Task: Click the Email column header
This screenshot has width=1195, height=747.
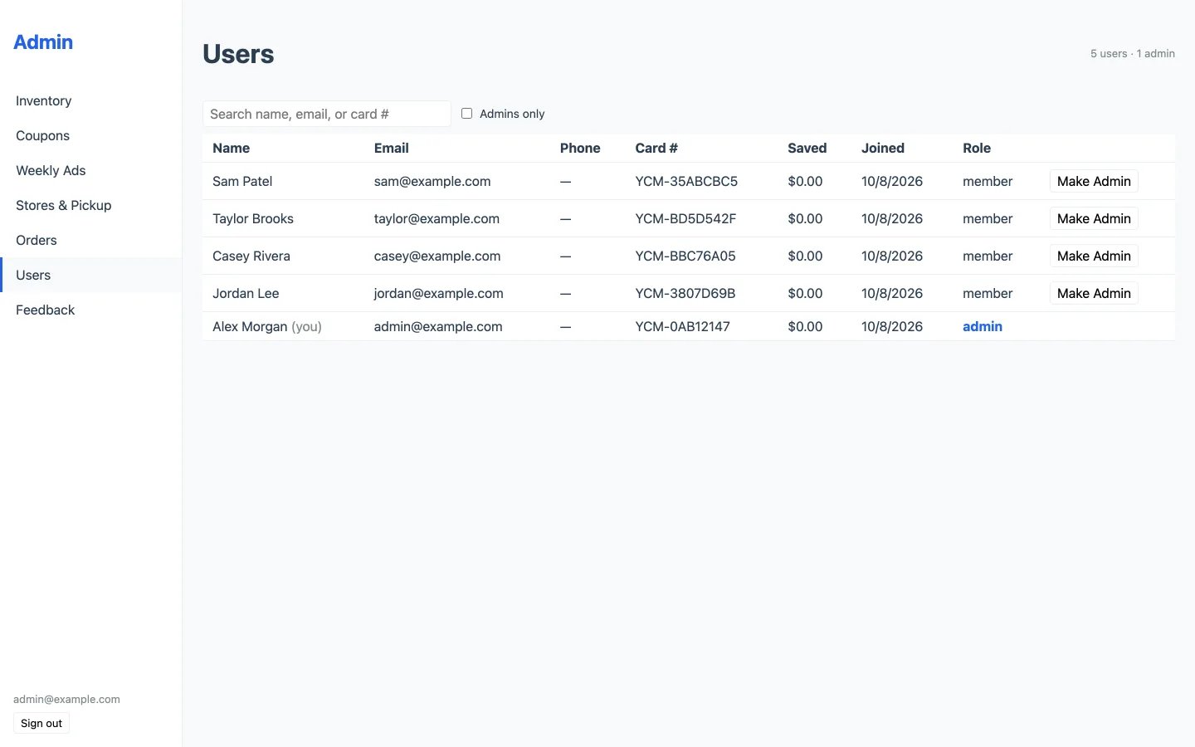Action: pyautogui.click(x=391, y=148)
